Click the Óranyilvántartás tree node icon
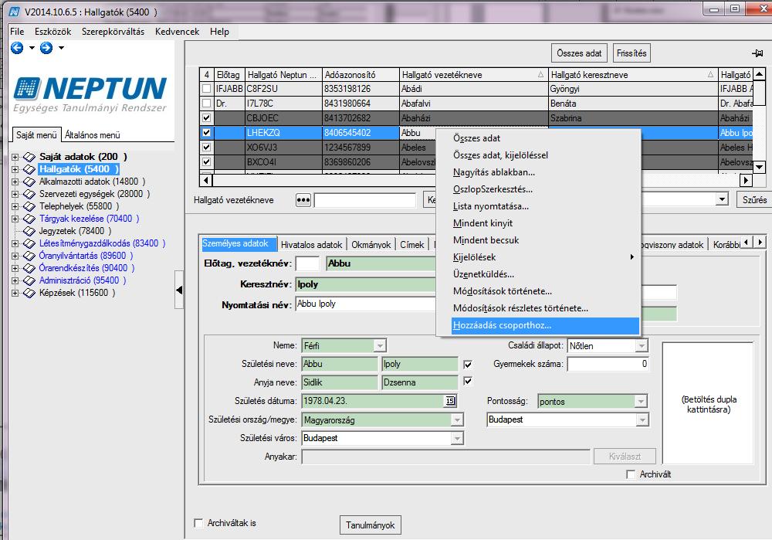This screenshot has height=540, width=772. [x=29, y=256]
